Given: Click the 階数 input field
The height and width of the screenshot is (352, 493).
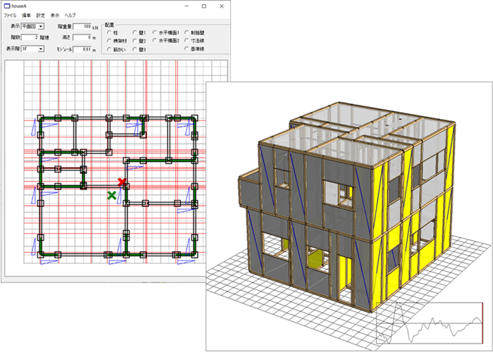Looking at the screenshot, I should point(29,37).
